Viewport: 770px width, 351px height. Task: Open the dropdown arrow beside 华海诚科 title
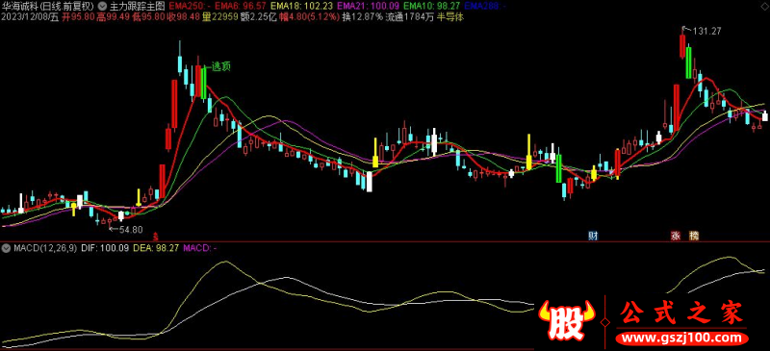102,7
